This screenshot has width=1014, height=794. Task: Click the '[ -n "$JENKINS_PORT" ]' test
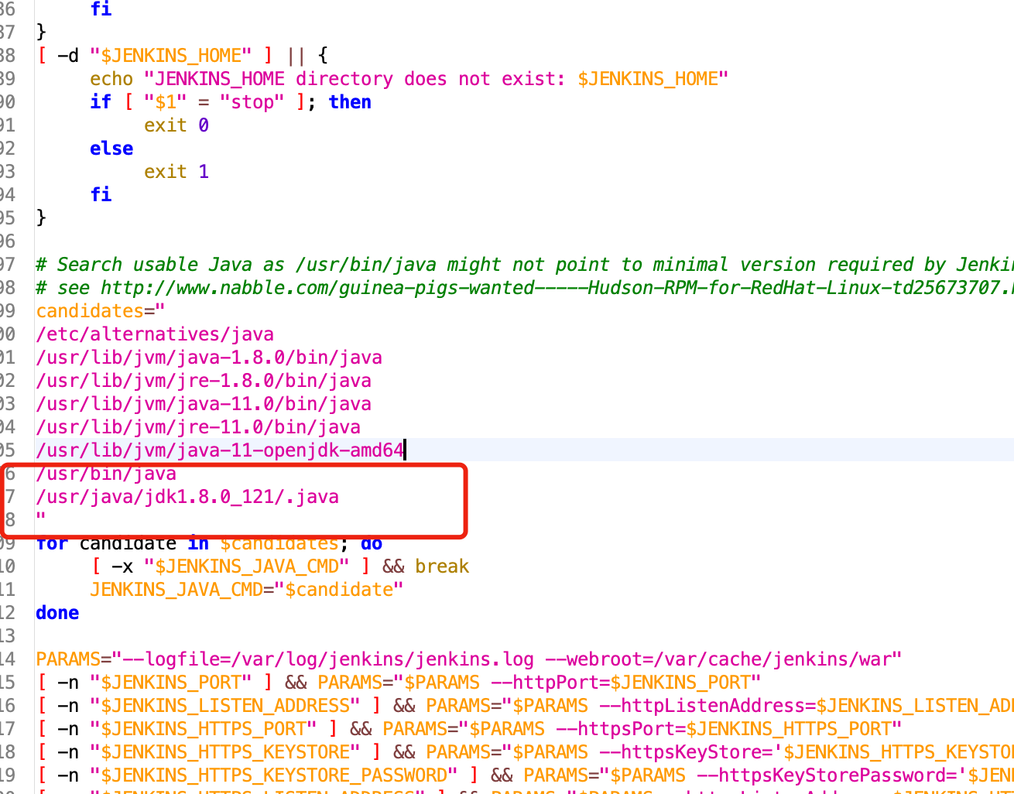pos(155,683)
